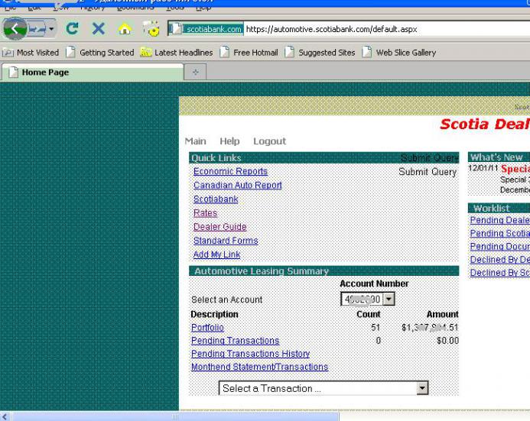
Task: Open a new tab with plus button
Action: (x=195, y=72)
